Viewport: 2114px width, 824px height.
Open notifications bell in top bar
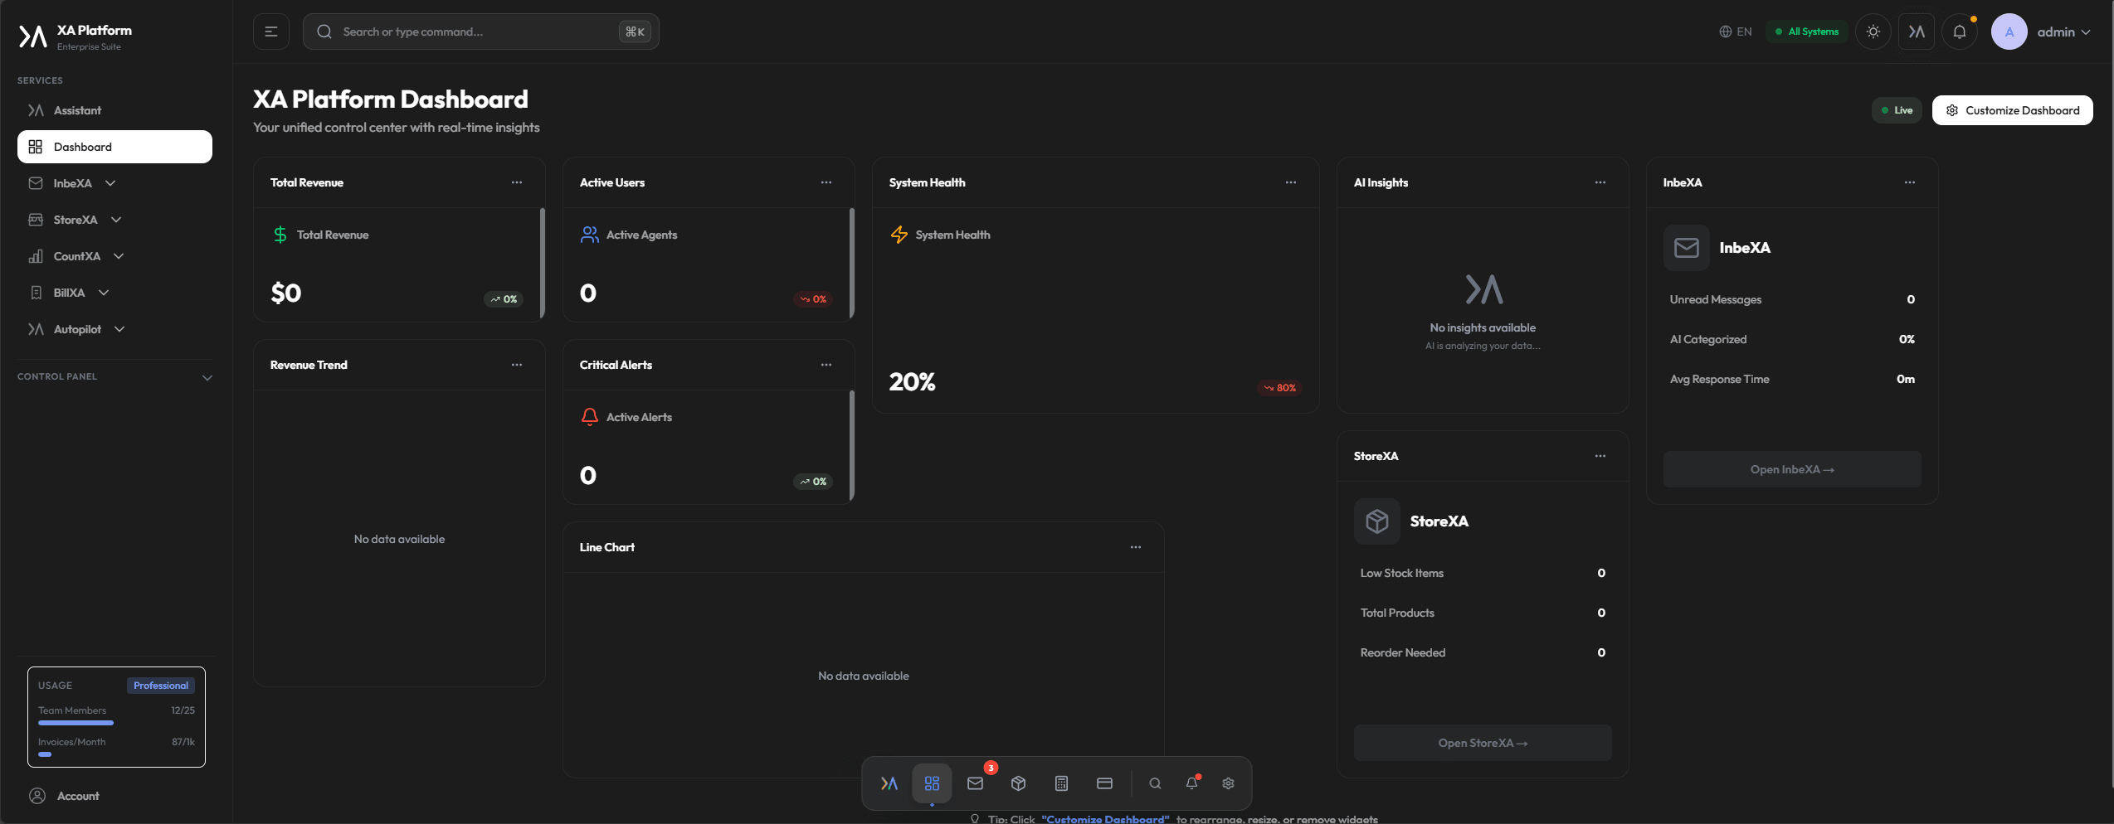pos(1960,31)
